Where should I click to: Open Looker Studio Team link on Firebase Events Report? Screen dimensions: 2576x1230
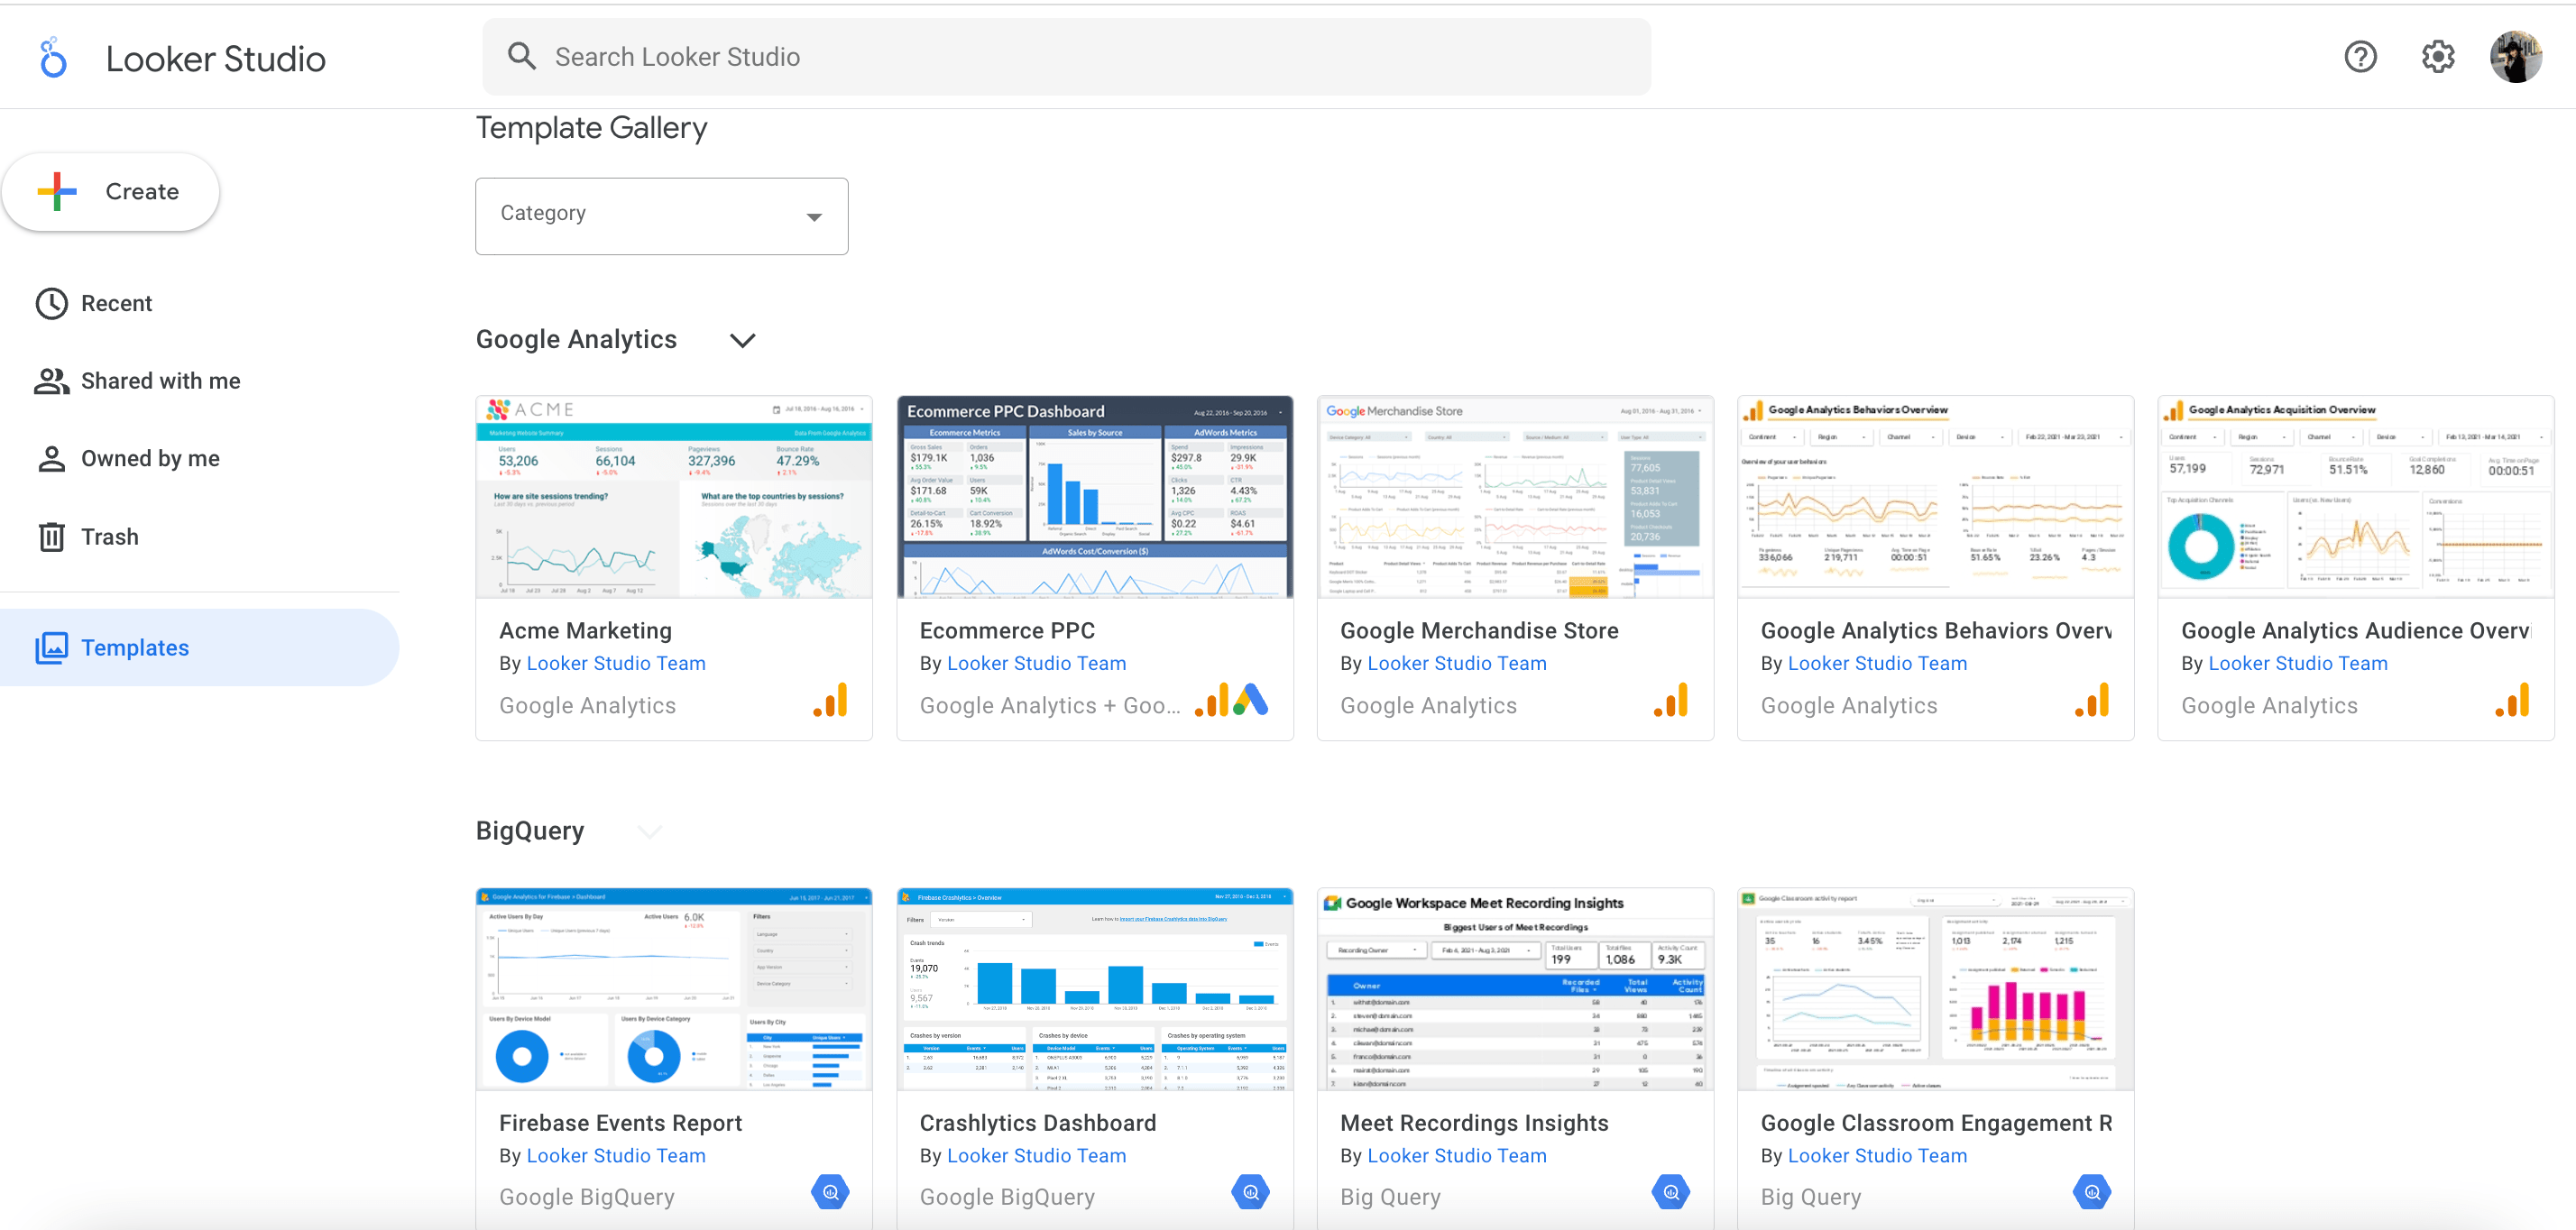(x=615, y=1155)
